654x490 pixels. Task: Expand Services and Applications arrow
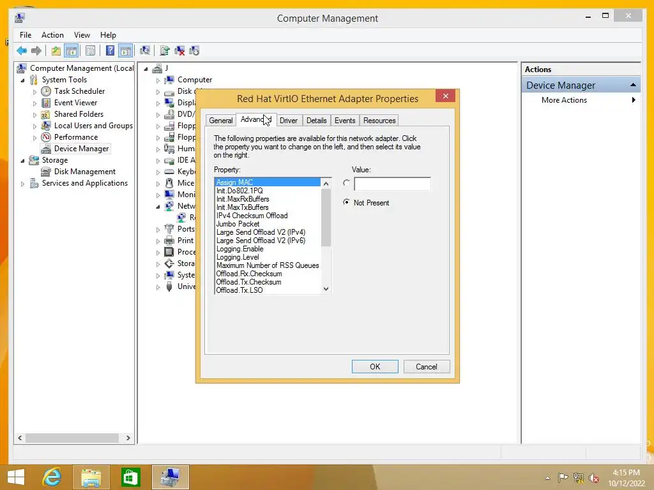[22, 183]
